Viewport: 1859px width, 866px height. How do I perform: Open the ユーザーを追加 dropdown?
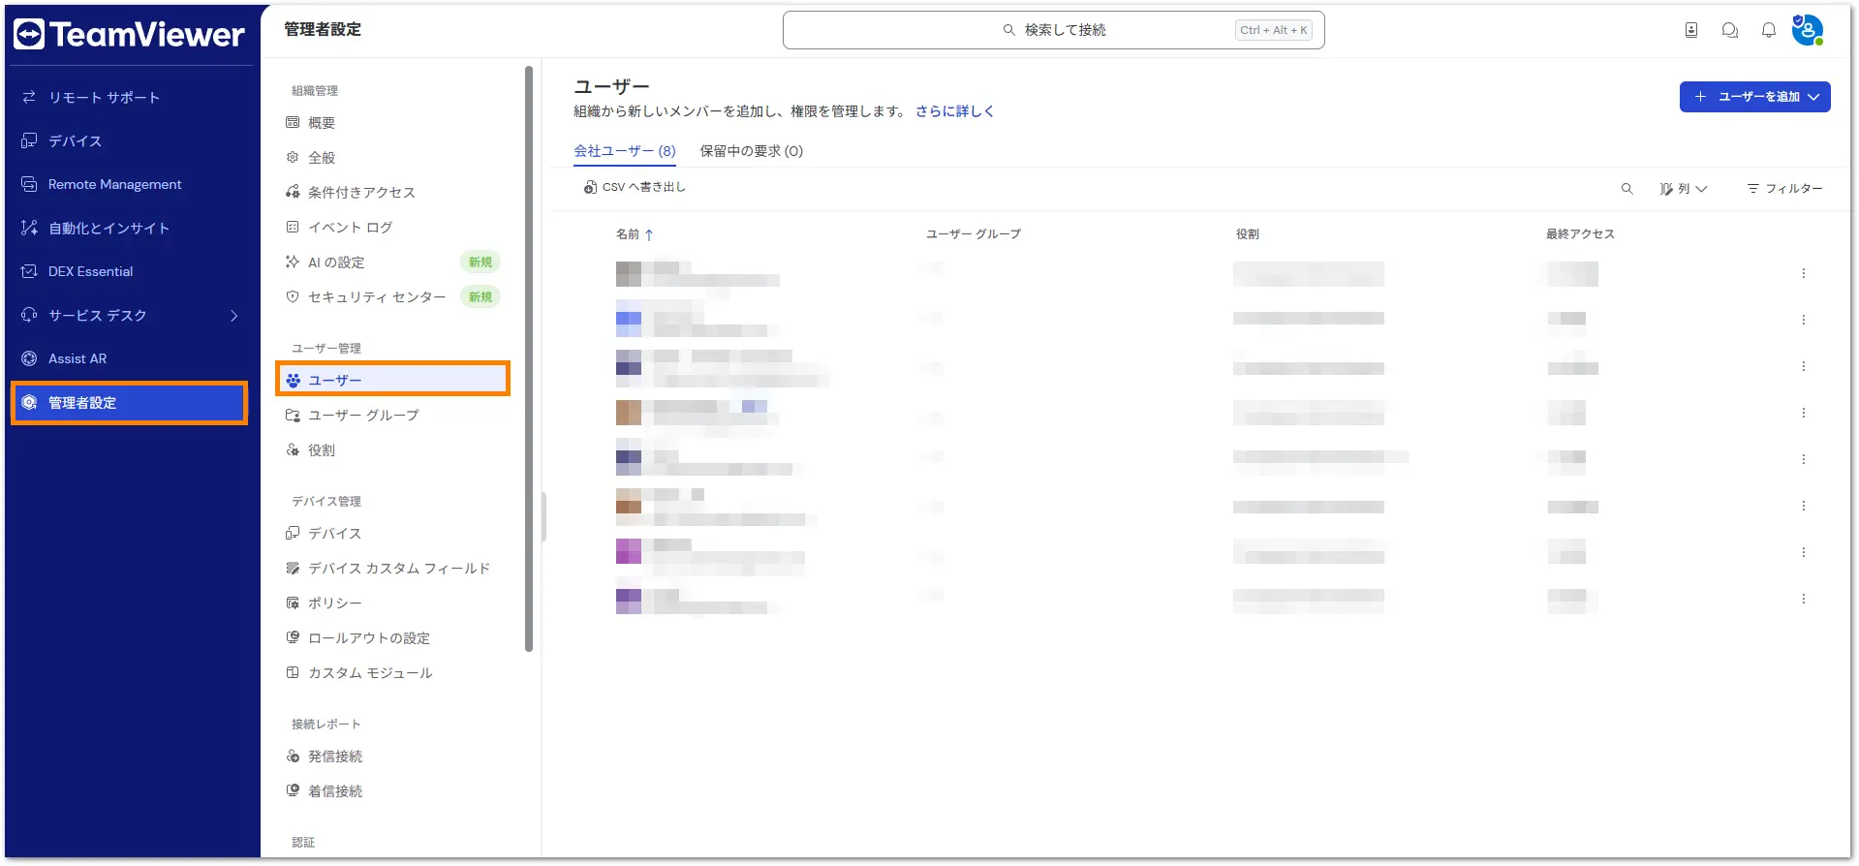pyautogui.click(x=1754, y=97)
